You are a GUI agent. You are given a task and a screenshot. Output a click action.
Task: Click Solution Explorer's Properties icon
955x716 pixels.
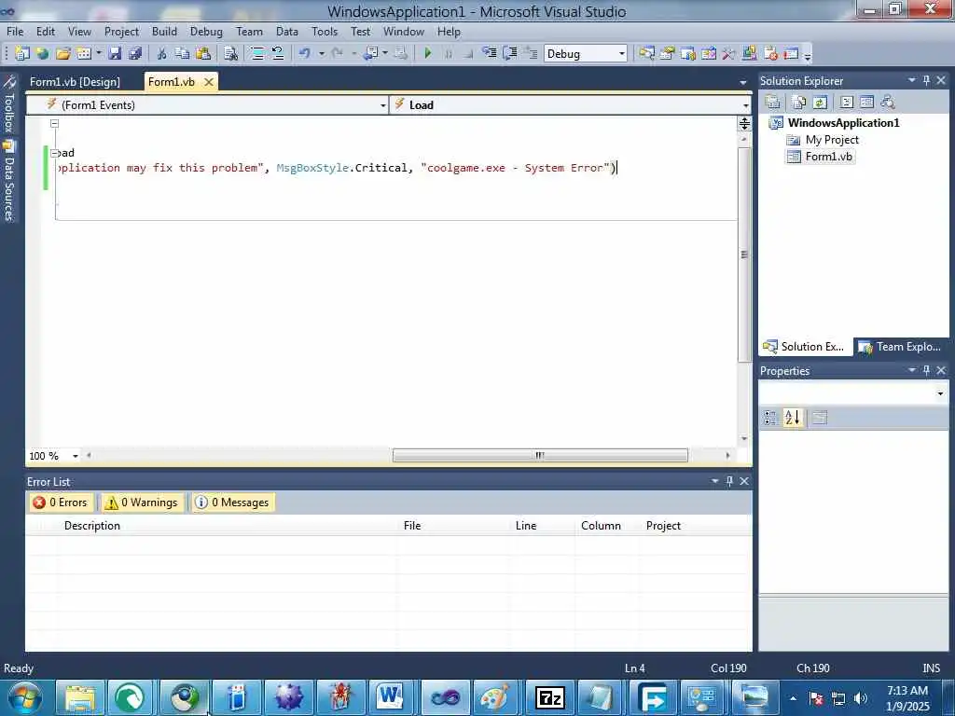[772, 103]
